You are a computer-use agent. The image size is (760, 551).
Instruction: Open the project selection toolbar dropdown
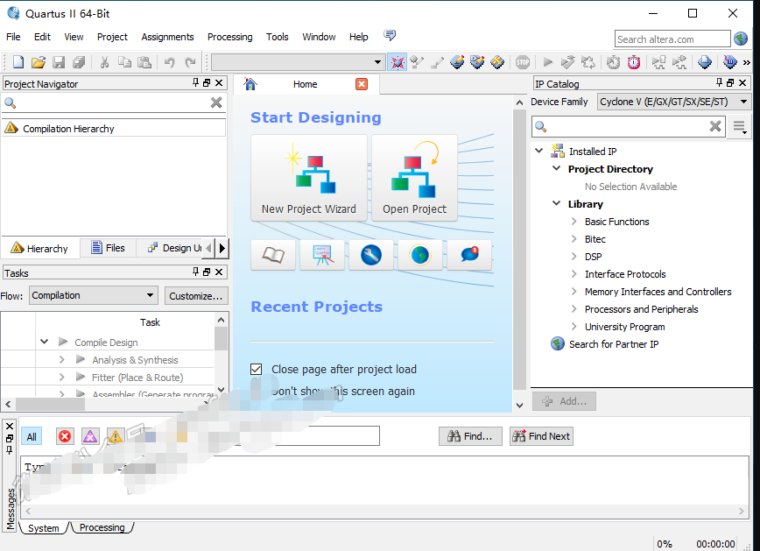click(298, 62)
